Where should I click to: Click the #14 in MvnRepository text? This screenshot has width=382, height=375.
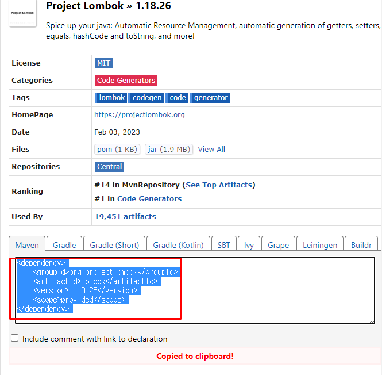point(137,185)
